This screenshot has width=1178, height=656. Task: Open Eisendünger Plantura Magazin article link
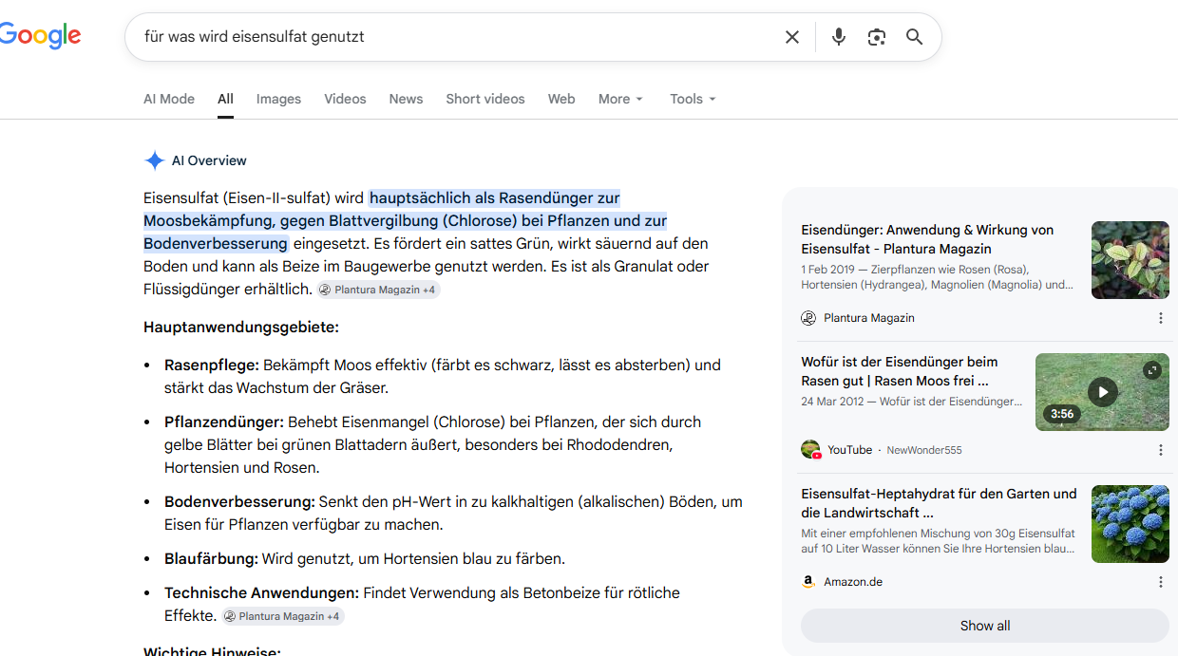click(x=927, y=239)
